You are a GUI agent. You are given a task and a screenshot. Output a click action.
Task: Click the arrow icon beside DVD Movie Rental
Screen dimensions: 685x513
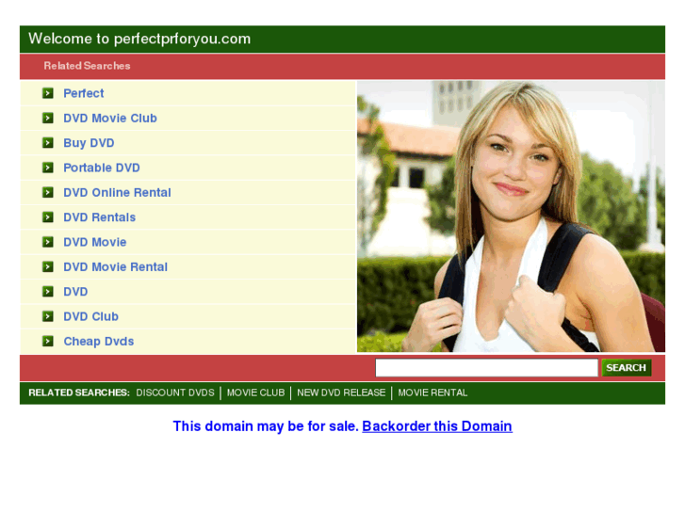pyautogui.click(x=48, y=266)
